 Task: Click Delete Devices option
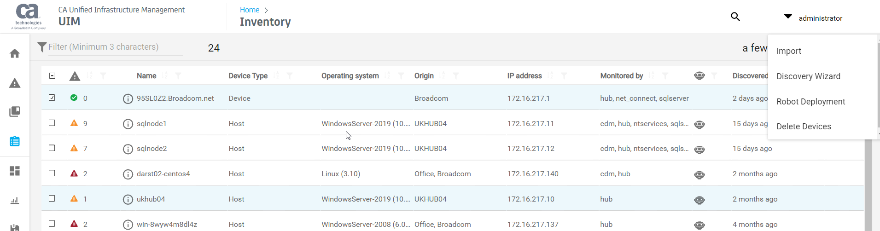click(x=804, y=127)
